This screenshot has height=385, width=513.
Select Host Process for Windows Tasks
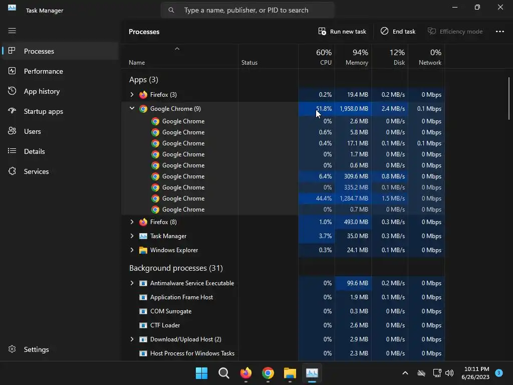(x=283, y=353)
